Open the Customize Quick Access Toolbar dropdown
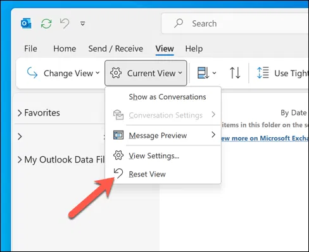Image resolution: width=309 pixels, height=252 pixels. (83, 23)
